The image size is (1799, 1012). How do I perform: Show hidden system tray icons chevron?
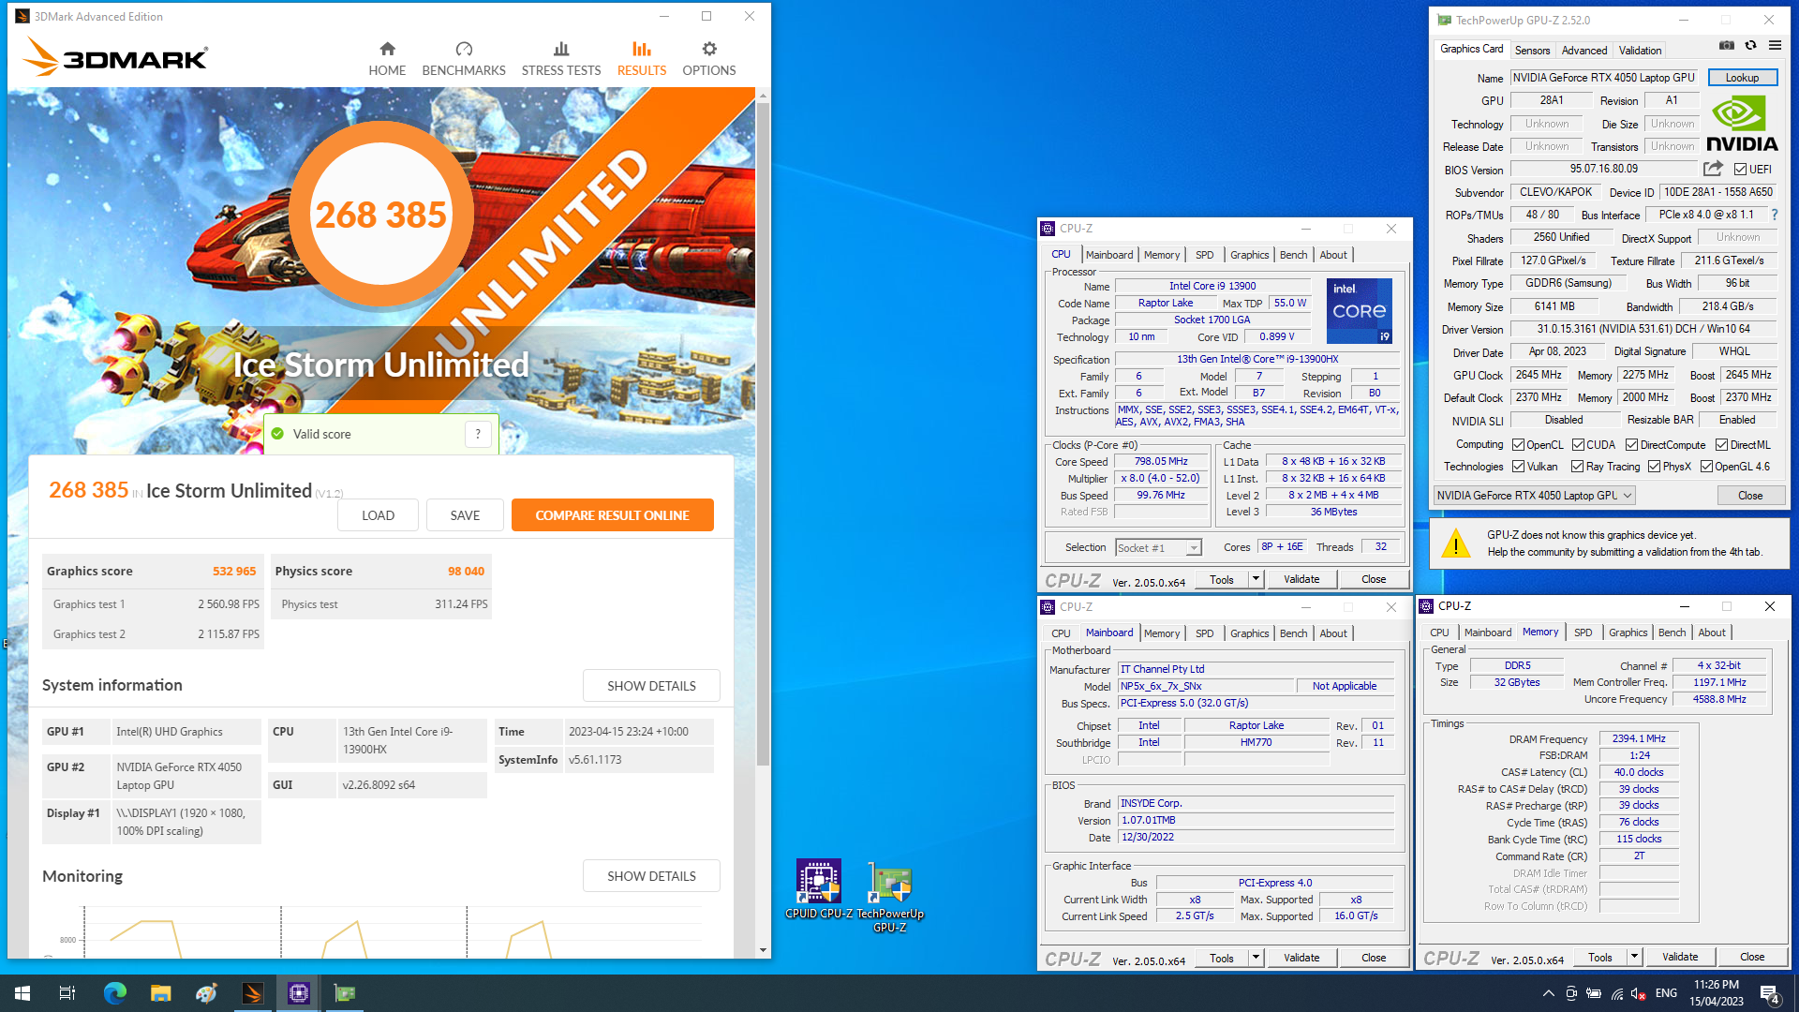pos(1548,993)
